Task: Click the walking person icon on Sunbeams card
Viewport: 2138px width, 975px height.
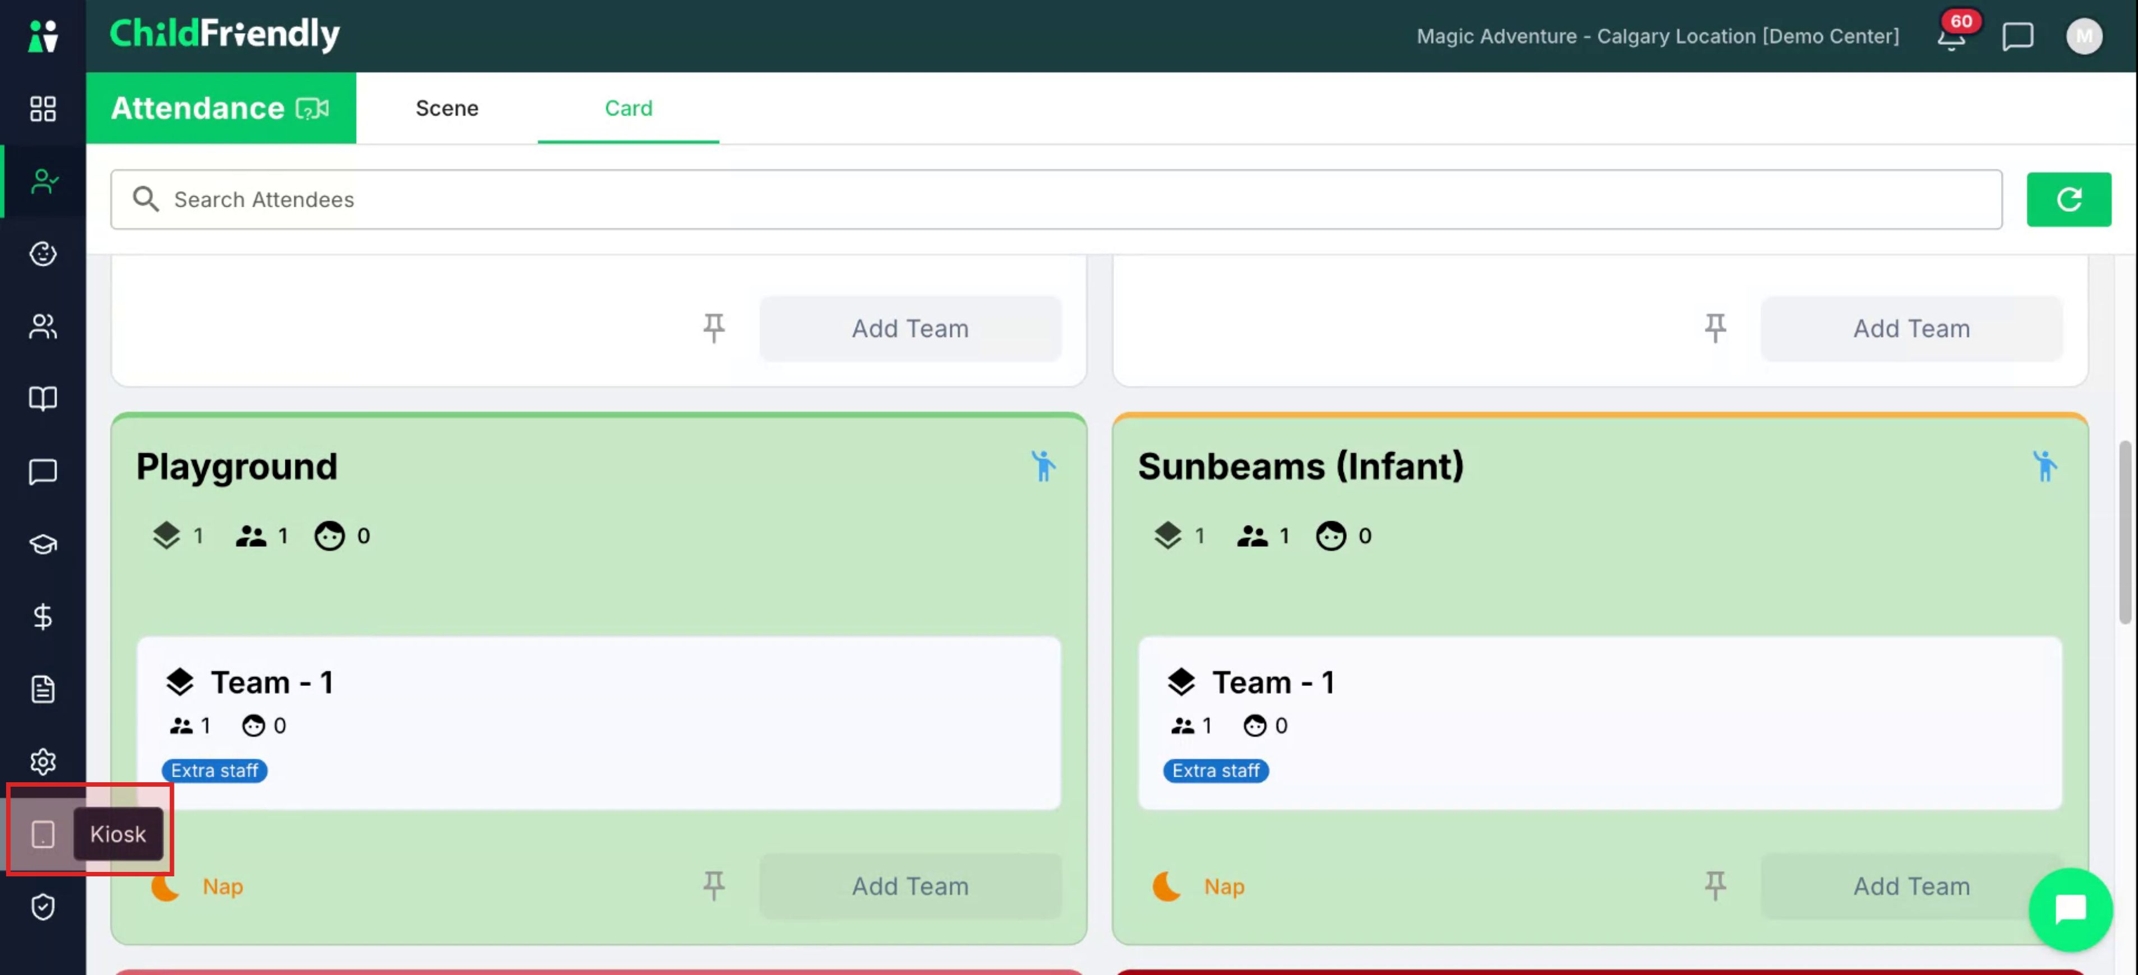Action: [x=2044, y=466]
